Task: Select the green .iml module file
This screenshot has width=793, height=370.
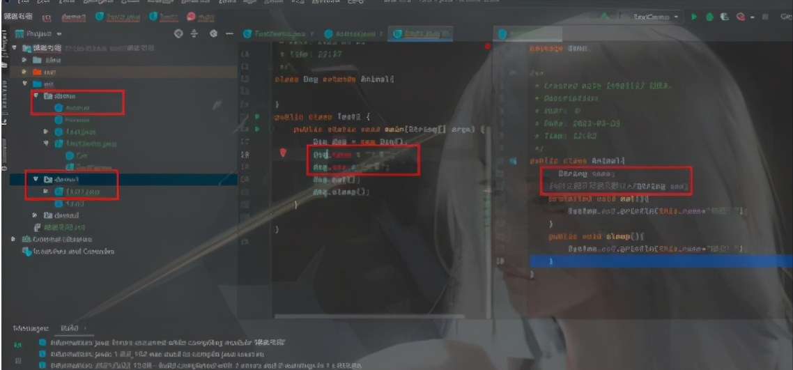Action: [60, 227]
